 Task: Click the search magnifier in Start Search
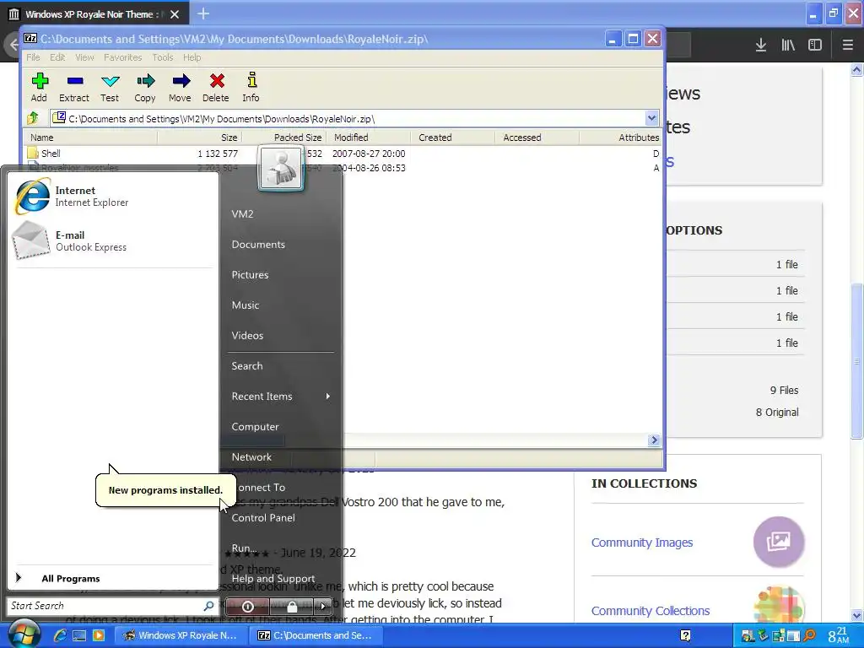coord(208,606)
